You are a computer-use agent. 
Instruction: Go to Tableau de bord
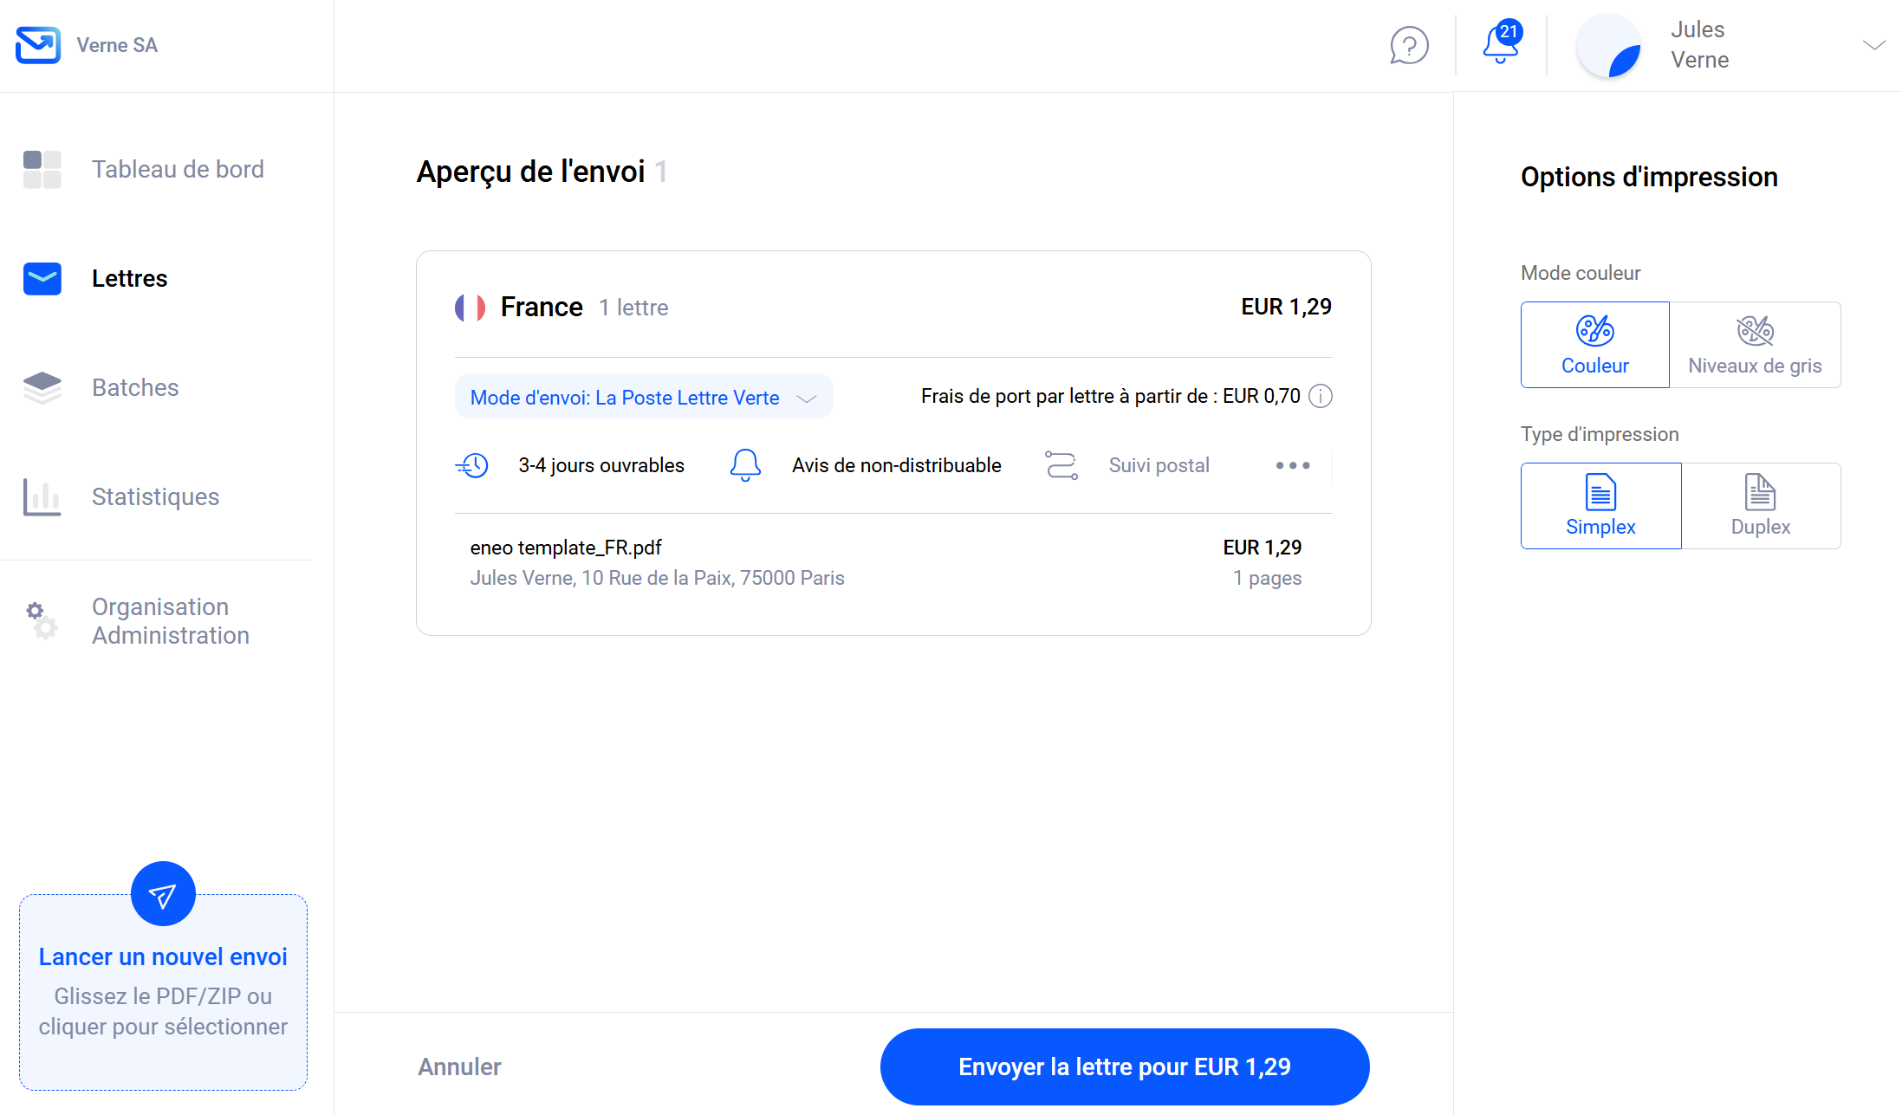point(178,169)
